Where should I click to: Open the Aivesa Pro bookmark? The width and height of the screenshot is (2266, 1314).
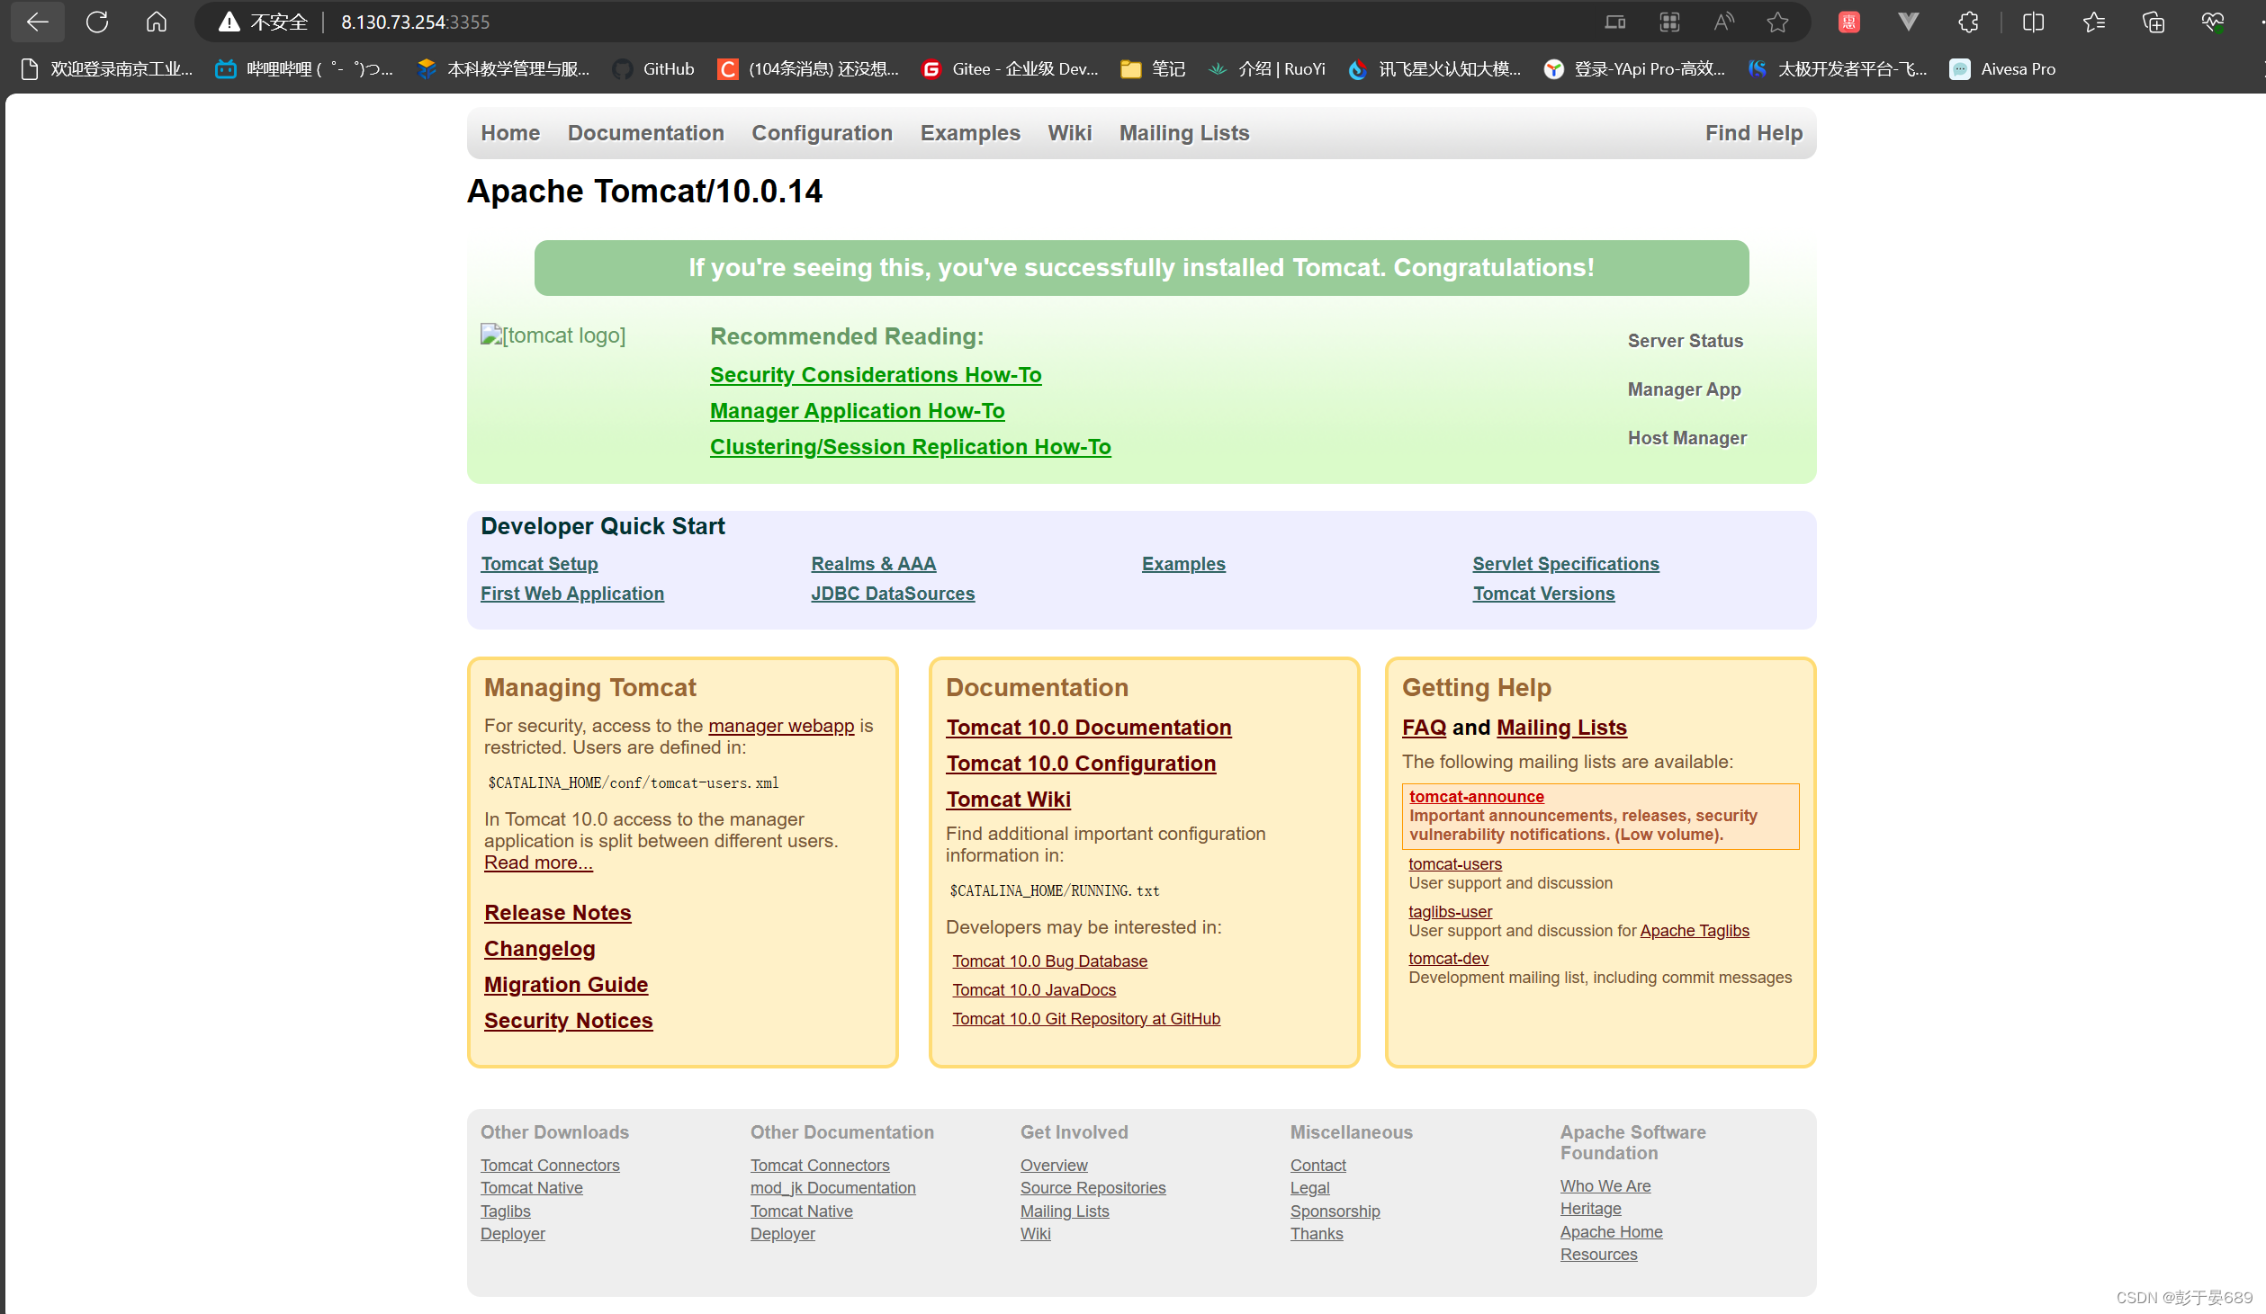2002,68
